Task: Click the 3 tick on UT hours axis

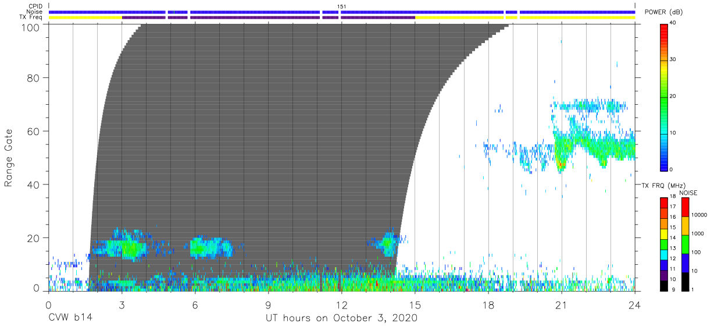Action: [x=122, y=304]
